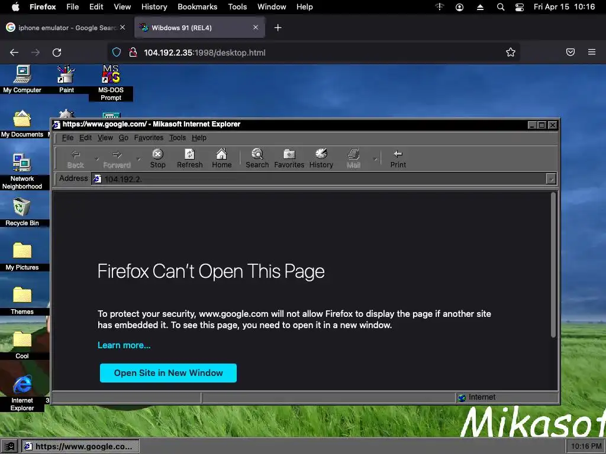Select the Wibdows 91 (REL4) tab

(199, 28)
